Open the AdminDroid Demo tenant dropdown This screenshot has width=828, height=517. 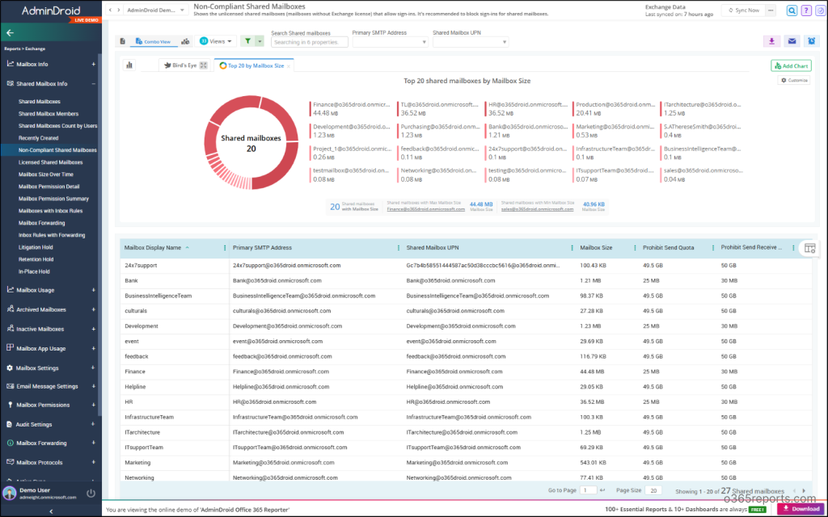pos(156,10)
